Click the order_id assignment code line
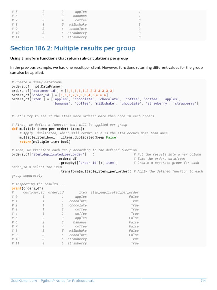 pos(60,95)
